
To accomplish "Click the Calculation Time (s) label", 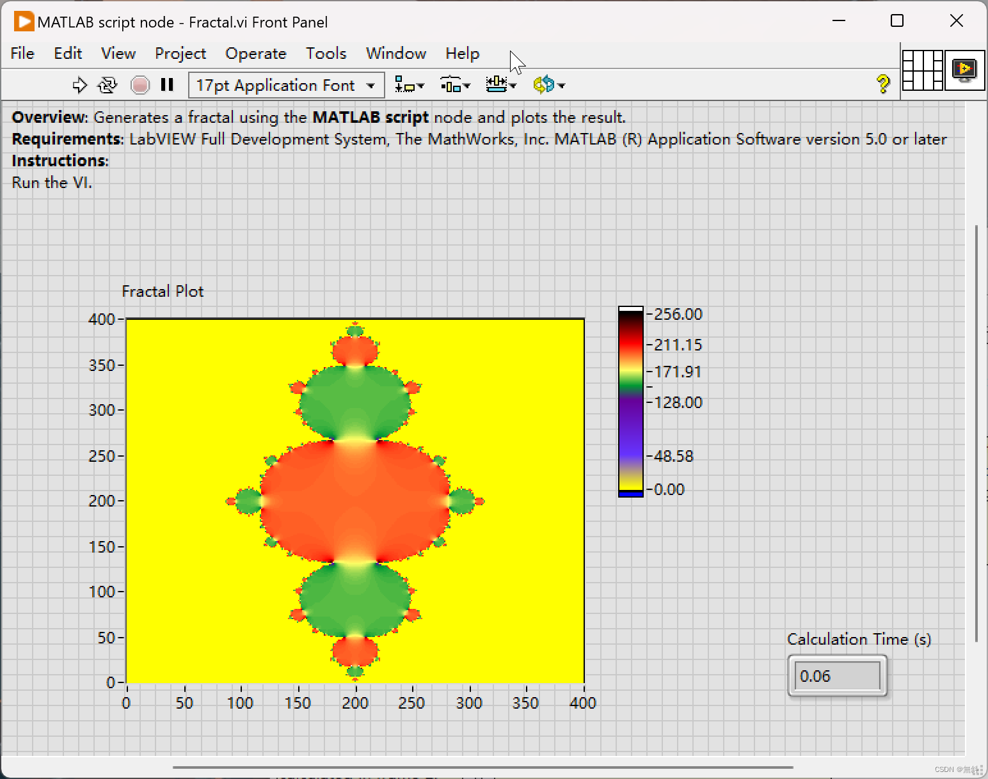I will pyautogui.click(x=859, y=639).
